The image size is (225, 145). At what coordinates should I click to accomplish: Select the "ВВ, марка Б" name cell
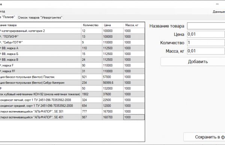[x=40, y=54]
